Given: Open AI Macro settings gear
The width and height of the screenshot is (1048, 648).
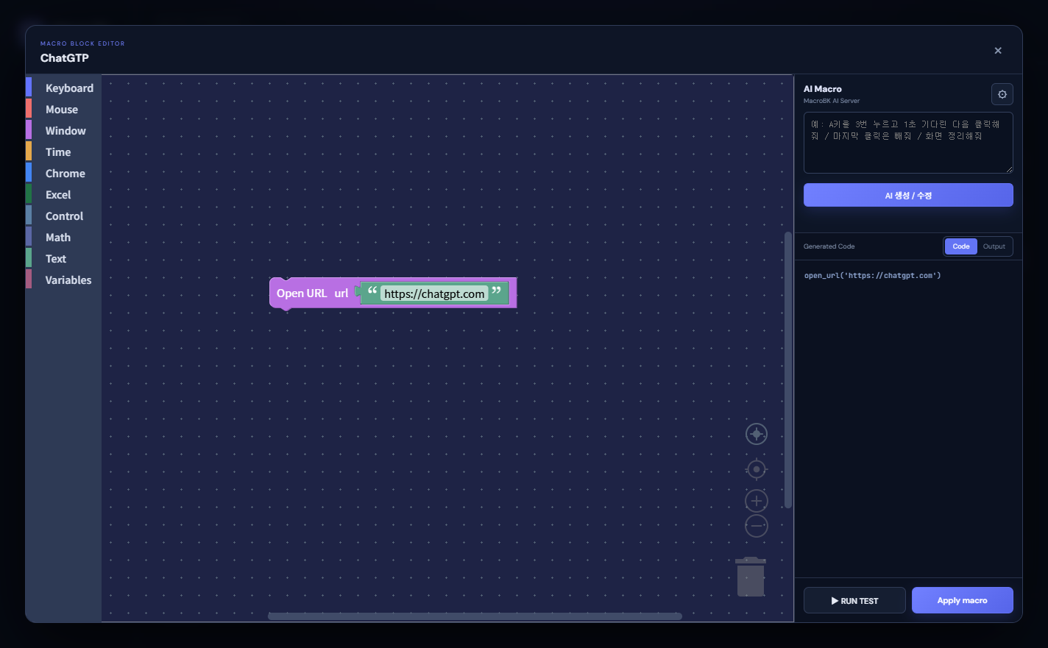Looking at the screenshot, I should tap(1002, 94).
